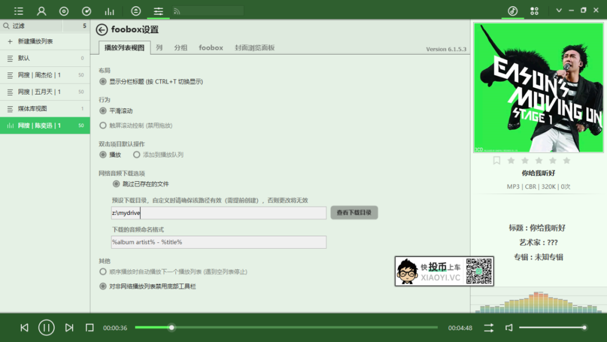
Task: Open the 封面浏览面板 tab
Action: [x=254, y=48]
